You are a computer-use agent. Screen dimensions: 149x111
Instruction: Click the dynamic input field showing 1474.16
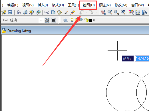pos(142,58)
